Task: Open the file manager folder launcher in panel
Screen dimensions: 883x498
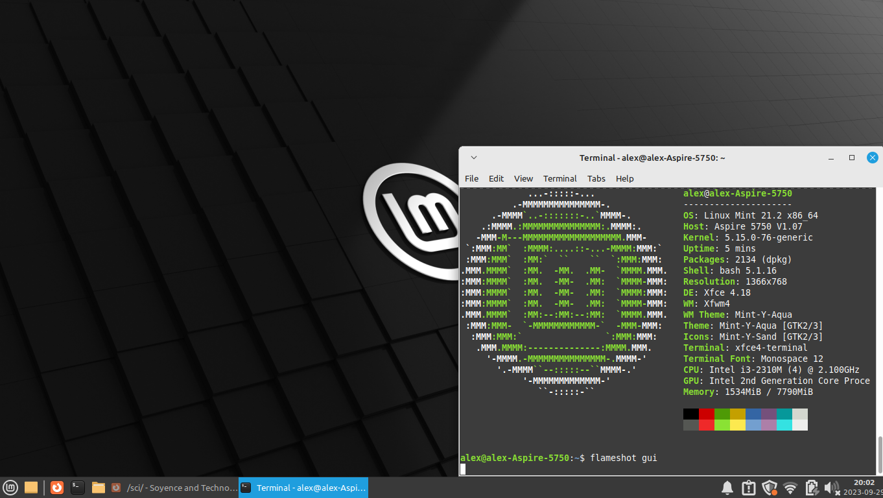Action: [x=99, y=488]
